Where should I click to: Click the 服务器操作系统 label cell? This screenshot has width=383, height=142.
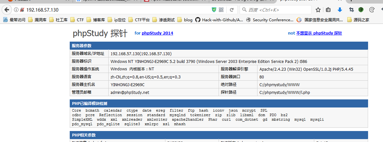pyautogui.click(x=89, y=69)
